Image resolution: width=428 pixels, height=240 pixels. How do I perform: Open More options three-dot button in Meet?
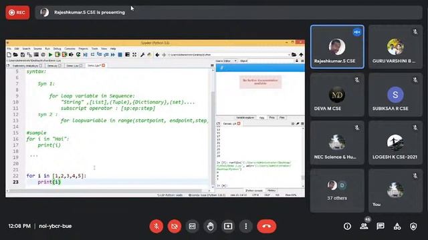pyautogui.click(x=246, y=226)
